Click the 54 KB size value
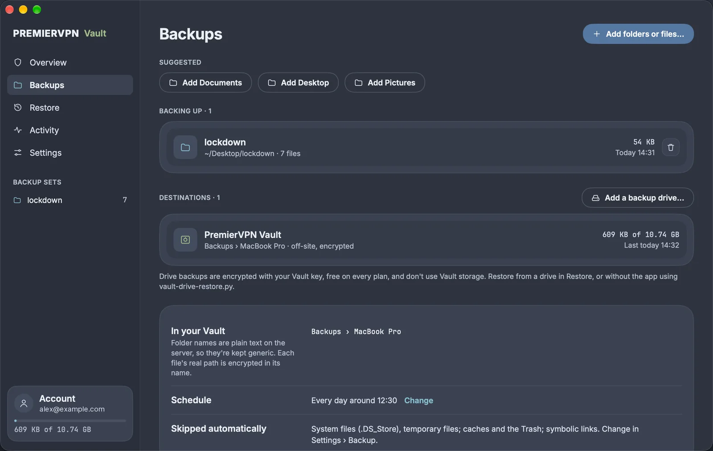713x451 pixels. (x=644, y=142)
